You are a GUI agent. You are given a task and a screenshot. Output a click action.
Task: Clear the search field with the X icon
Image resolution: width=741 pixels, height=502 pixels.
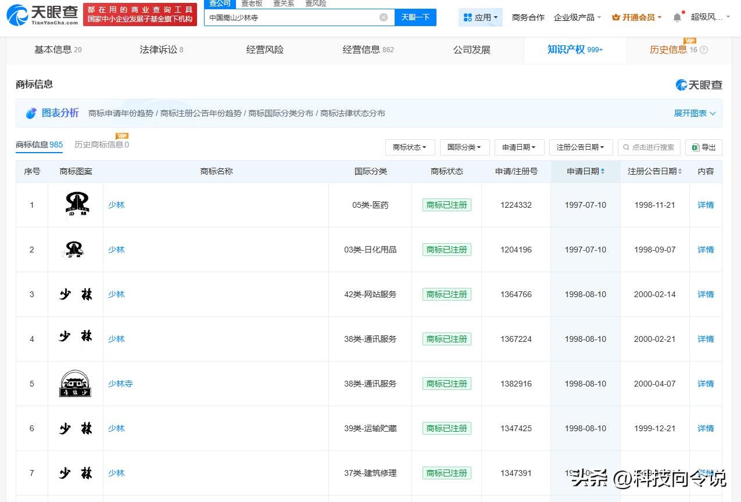tap(384, 17)
